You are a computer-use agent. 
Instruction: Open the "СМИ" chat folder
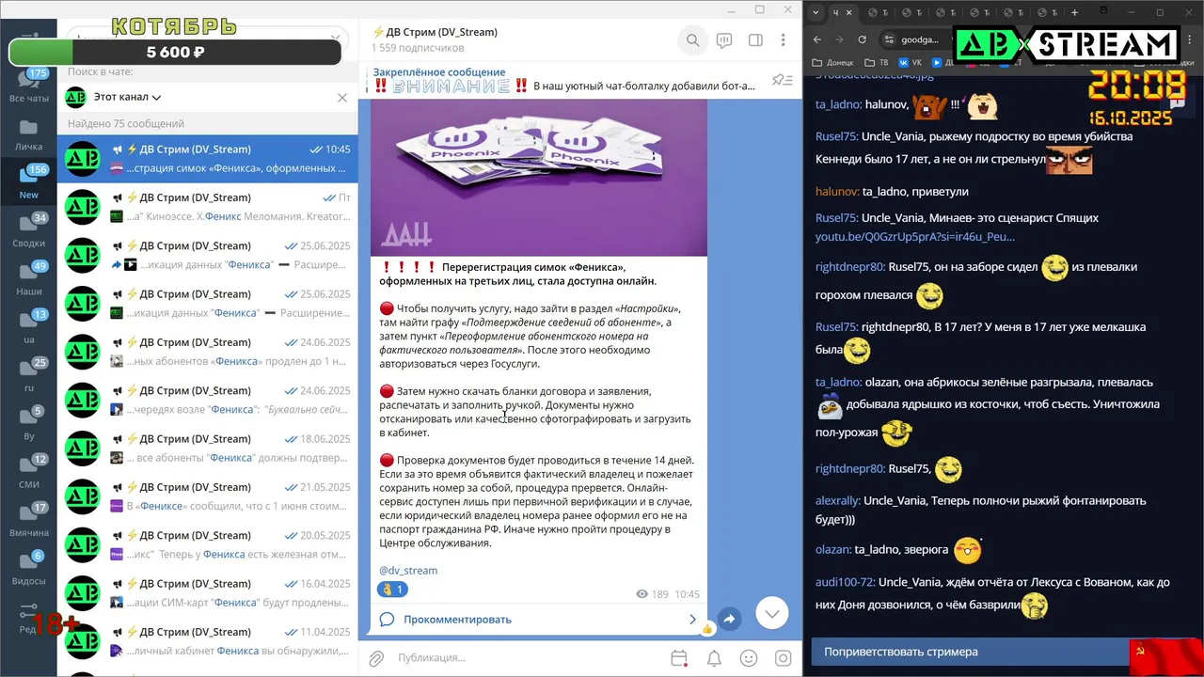(29, 472)
